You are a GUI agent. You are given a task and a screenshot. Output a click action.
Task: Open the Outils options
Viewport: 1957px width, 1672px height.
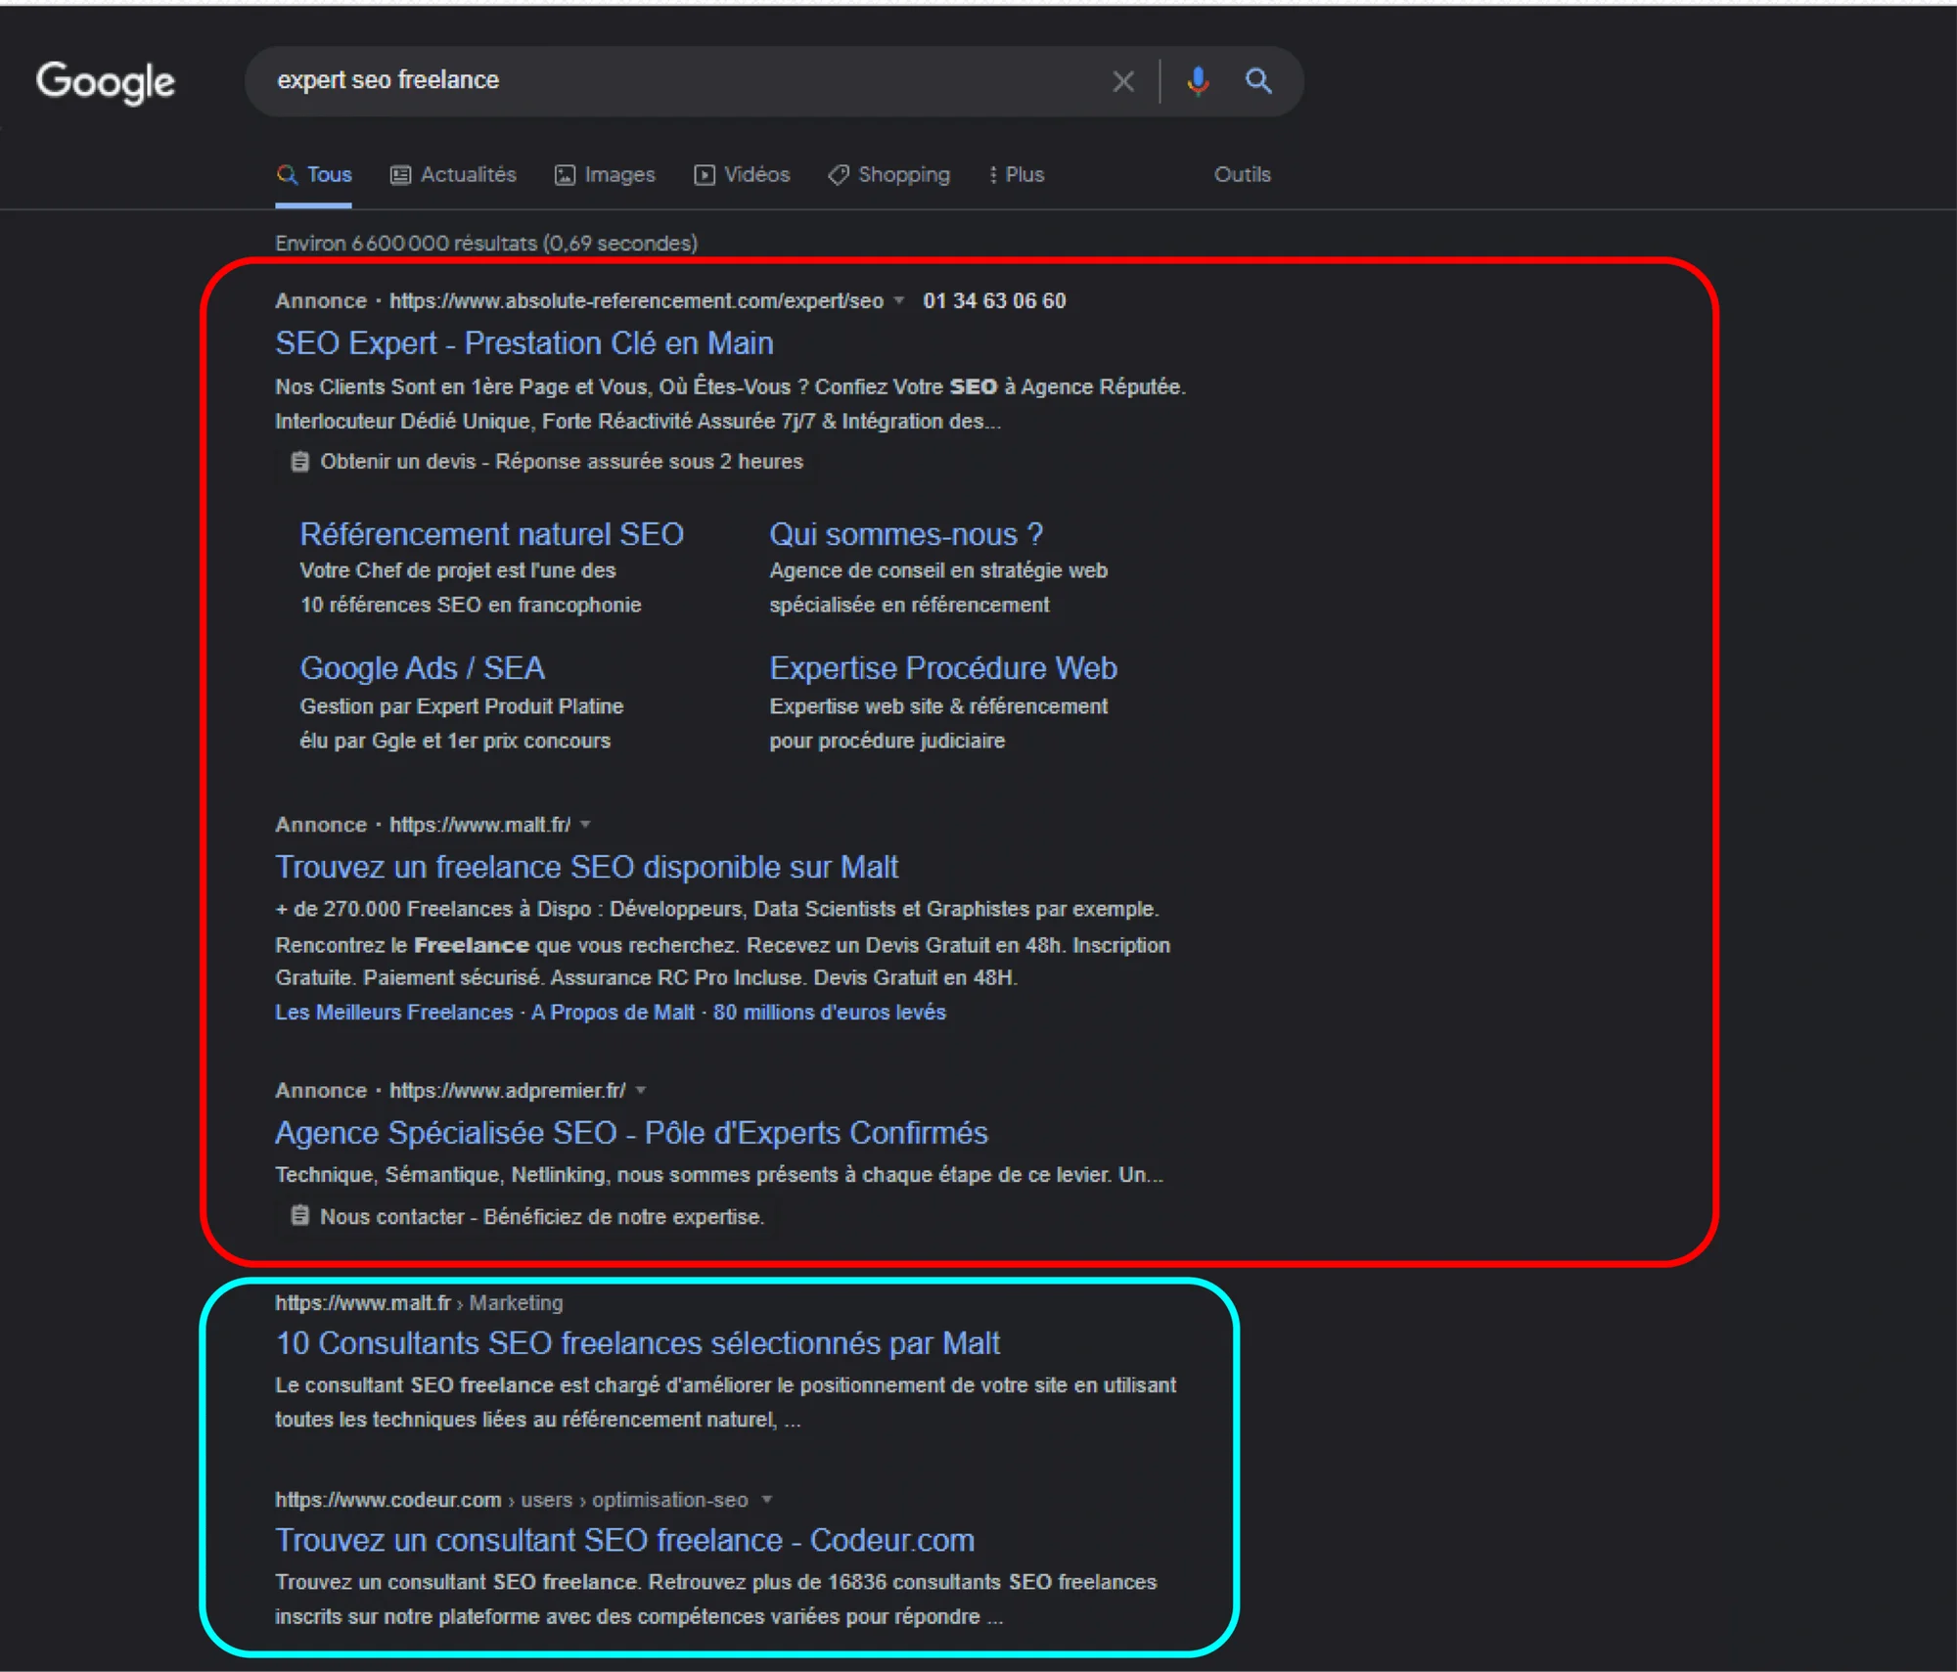click(x=1242, y=175)
